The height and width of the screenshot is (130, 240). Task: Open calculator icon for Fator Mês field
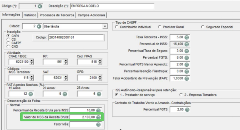click(x=98, y=124)
